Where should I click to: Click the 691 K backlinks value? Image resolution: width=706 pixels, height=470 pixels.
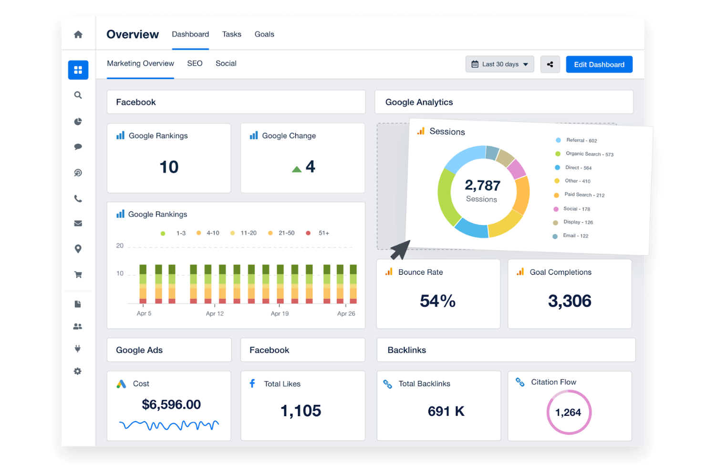pyautogui.click(x=446, y=411)
